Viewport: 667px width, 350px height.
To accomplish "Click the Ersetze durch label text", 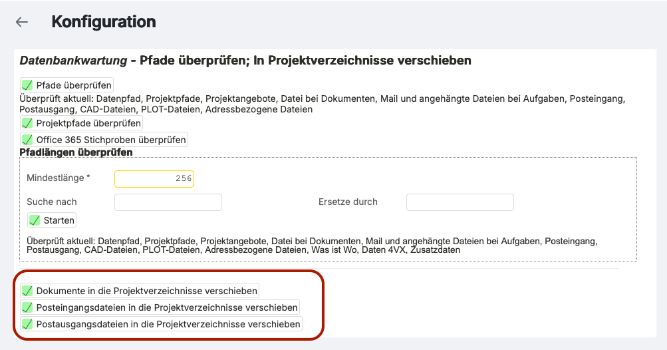I will (x=348, y=202).
